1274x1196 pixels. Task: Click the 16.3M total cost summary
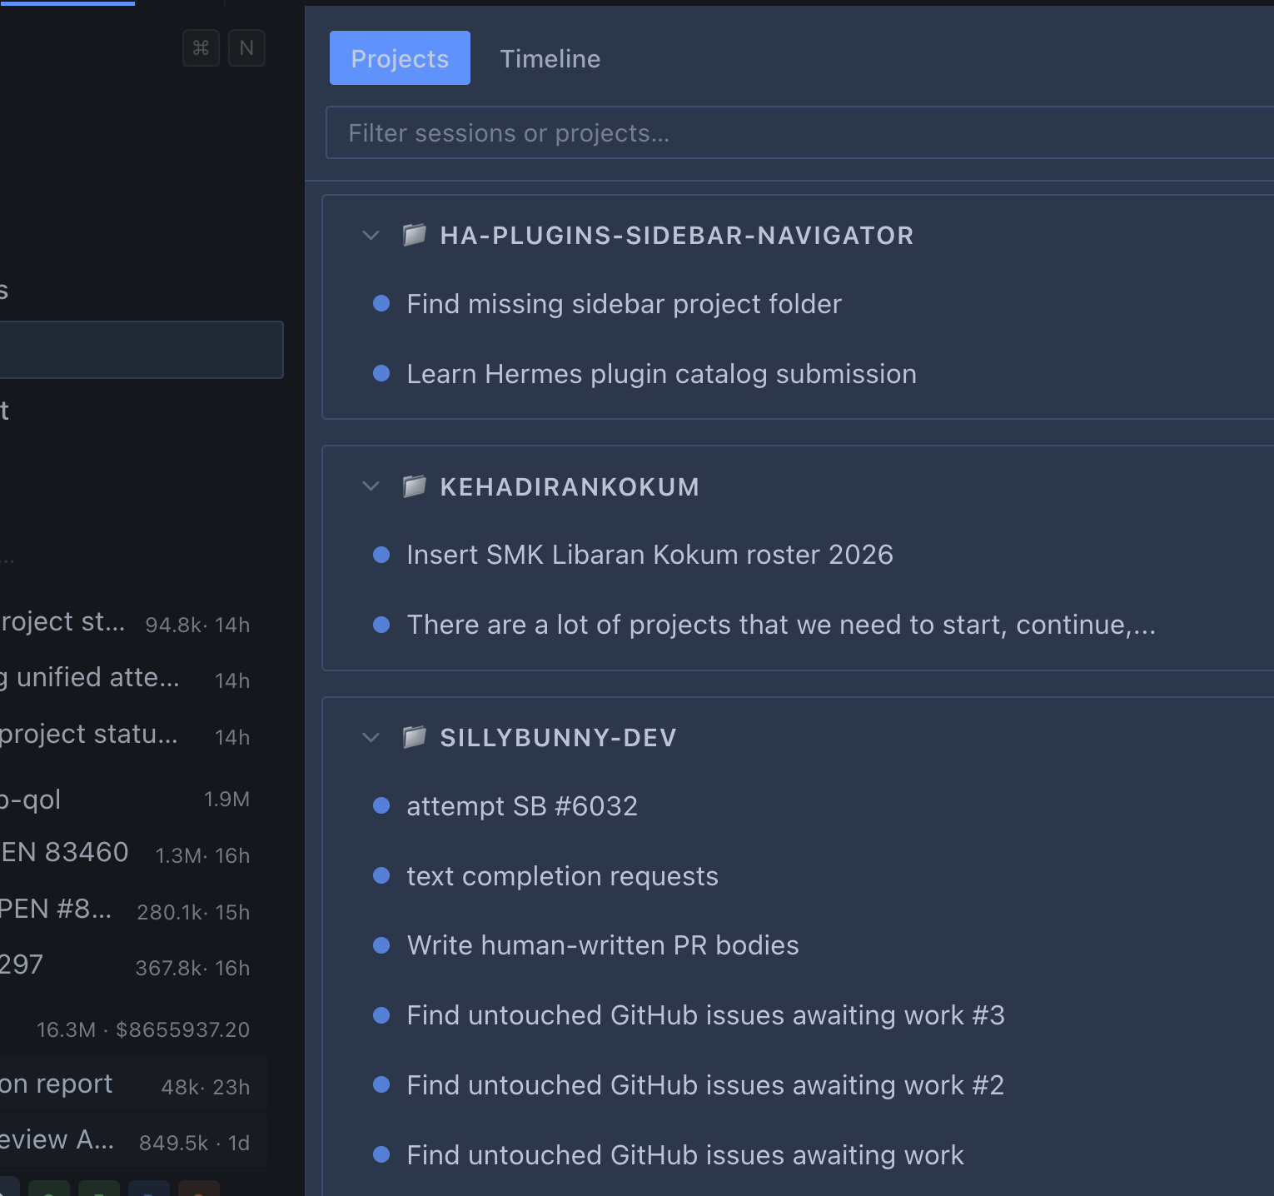click(143, 1029)
